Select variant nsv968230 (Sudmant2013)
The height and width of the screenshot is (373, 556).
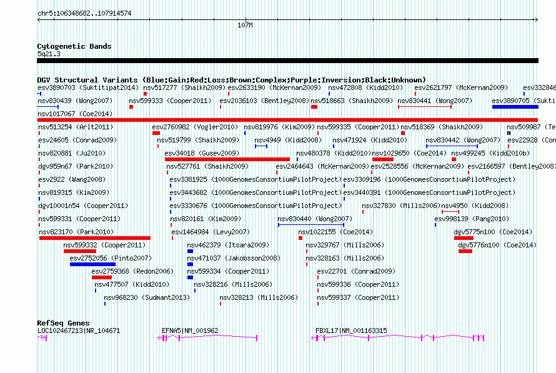(x=147, y=297)
